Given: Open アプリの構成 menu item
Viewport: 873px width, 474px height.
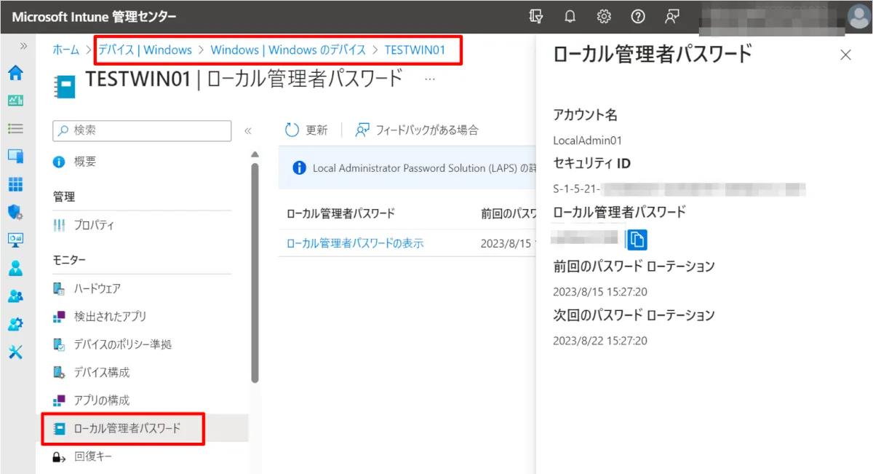Looking at the screenshot, I should (x=92, y=400).
